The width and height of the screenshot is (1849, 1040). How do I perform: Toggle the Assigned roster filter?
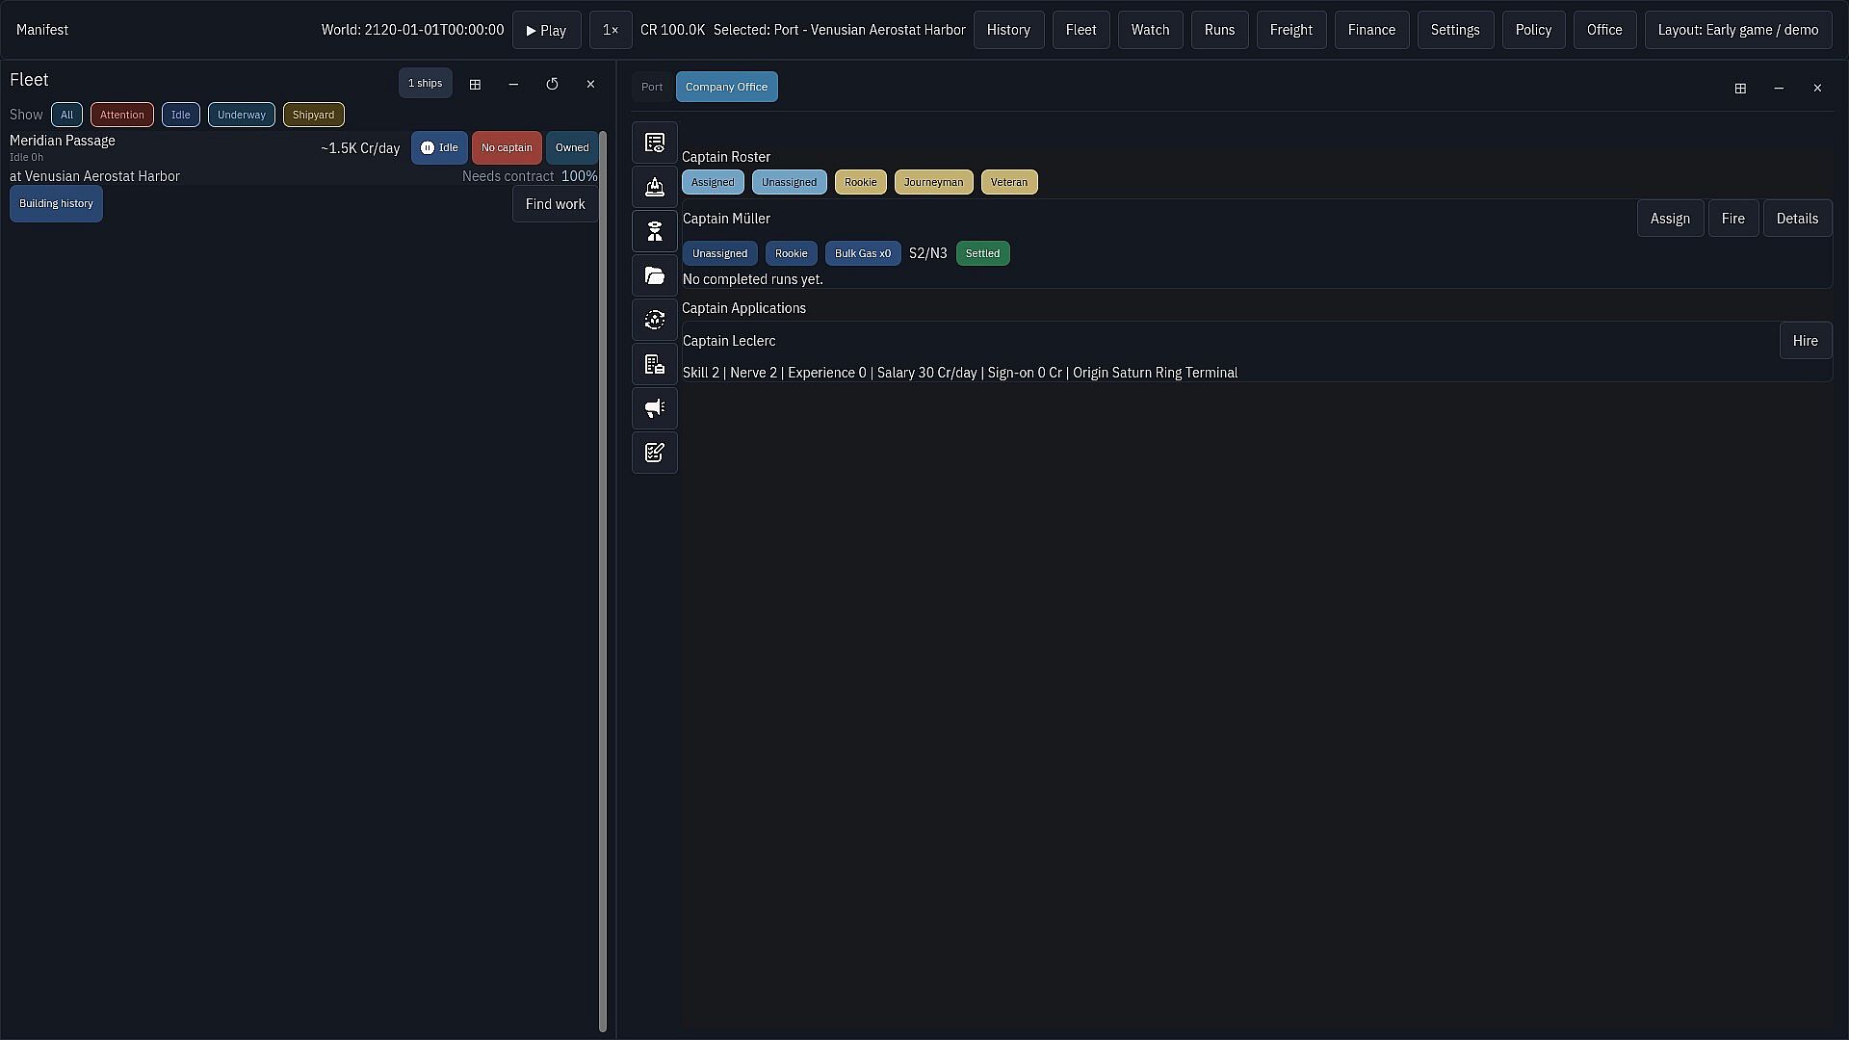713,183
